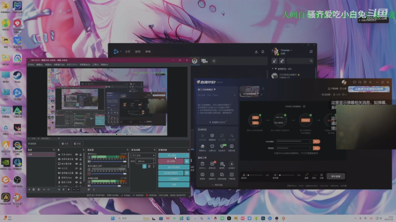
Task: Open the 编辑(E) menu in OBS
Action: click(40, 65)
